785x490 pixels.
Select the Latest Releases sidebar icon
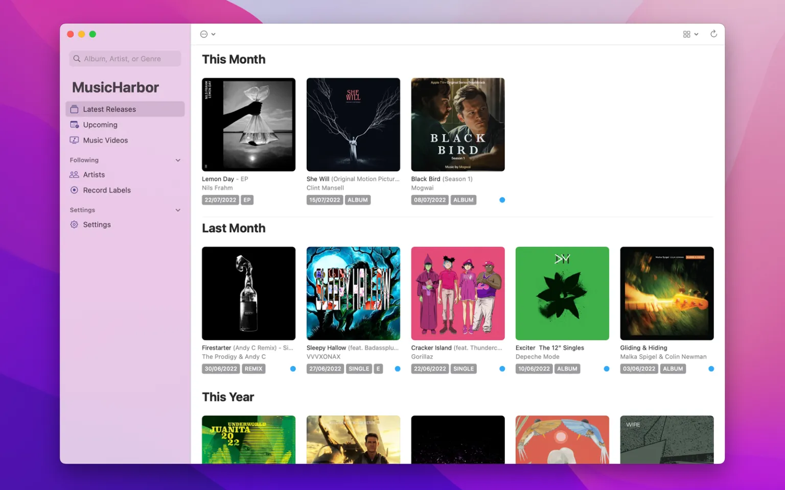pyautogui.click(x=74, y=109)
